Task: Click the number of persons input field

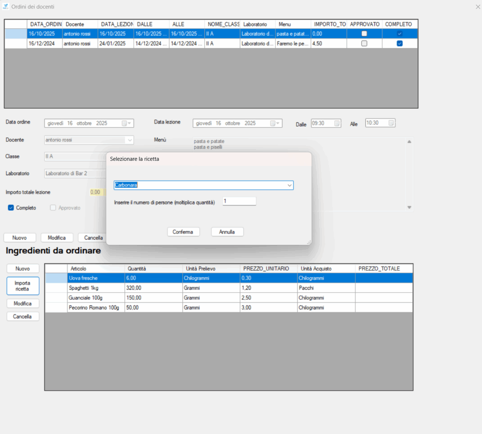Action: (239, 201)
